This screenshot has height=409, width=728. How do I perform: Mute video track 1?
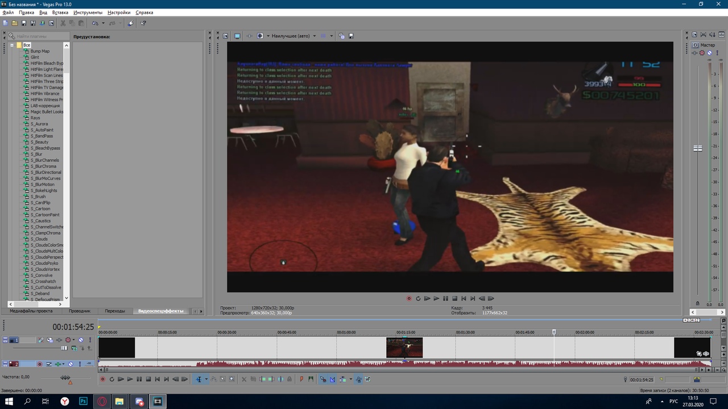81,340
